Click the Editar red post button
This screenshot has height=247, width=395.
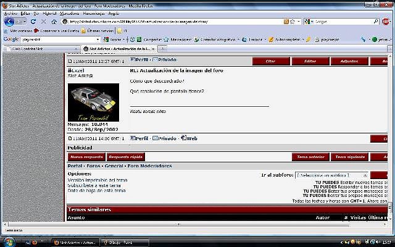(x=310, y=61)
